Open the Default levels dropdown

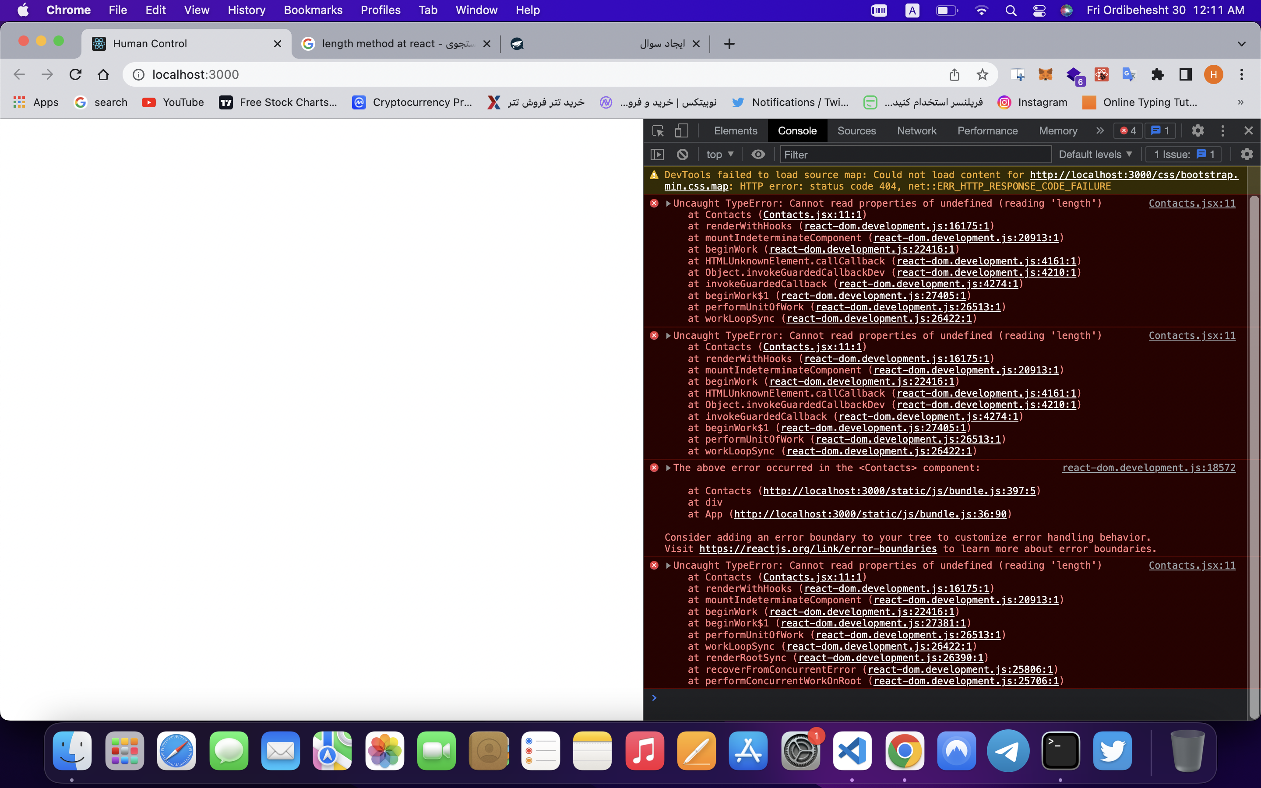[1095, 154]
